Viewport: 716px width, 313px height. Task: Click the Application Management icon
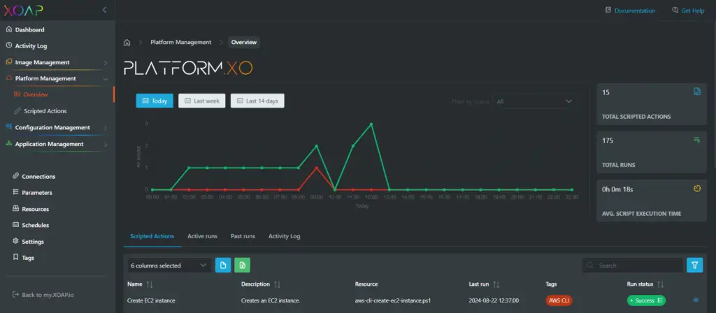(x=9, y=144)
